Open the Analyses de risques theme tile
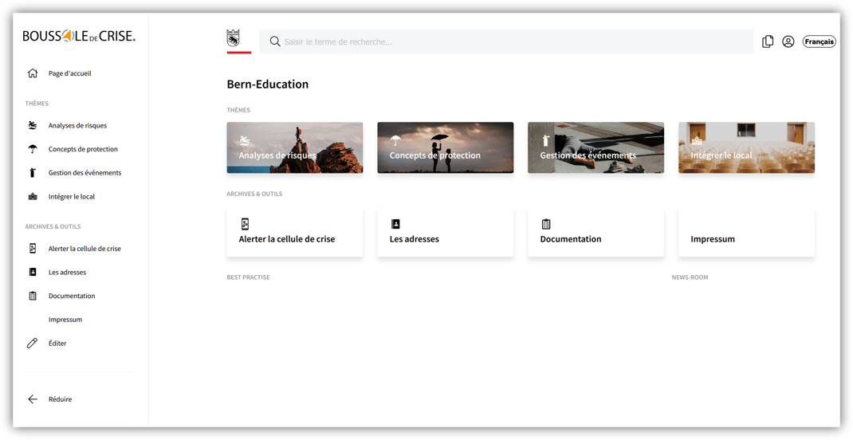This screenshot has height=440, width=853. pos(295,147)
